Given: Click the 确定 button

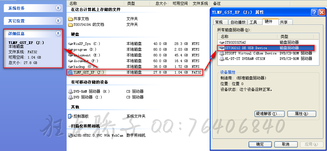Looking at the screenshot, I should (260, 144).
